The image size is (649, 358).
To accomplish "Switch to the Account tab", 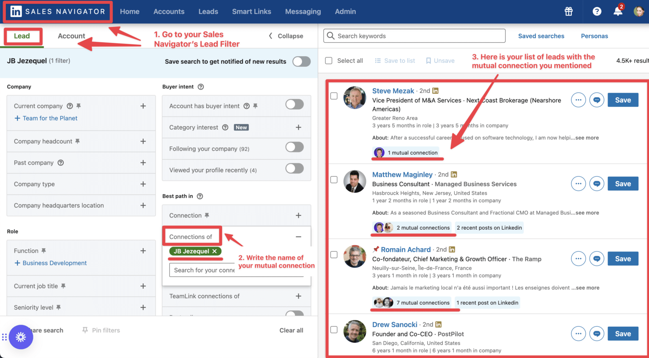I will coord(71,36).
